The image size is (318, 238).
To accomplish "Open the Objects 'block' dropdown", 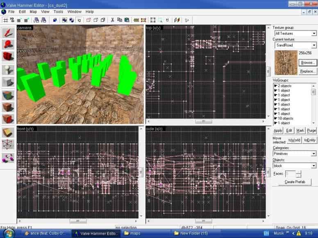I will pyautogui.click(x=295, y=166).
